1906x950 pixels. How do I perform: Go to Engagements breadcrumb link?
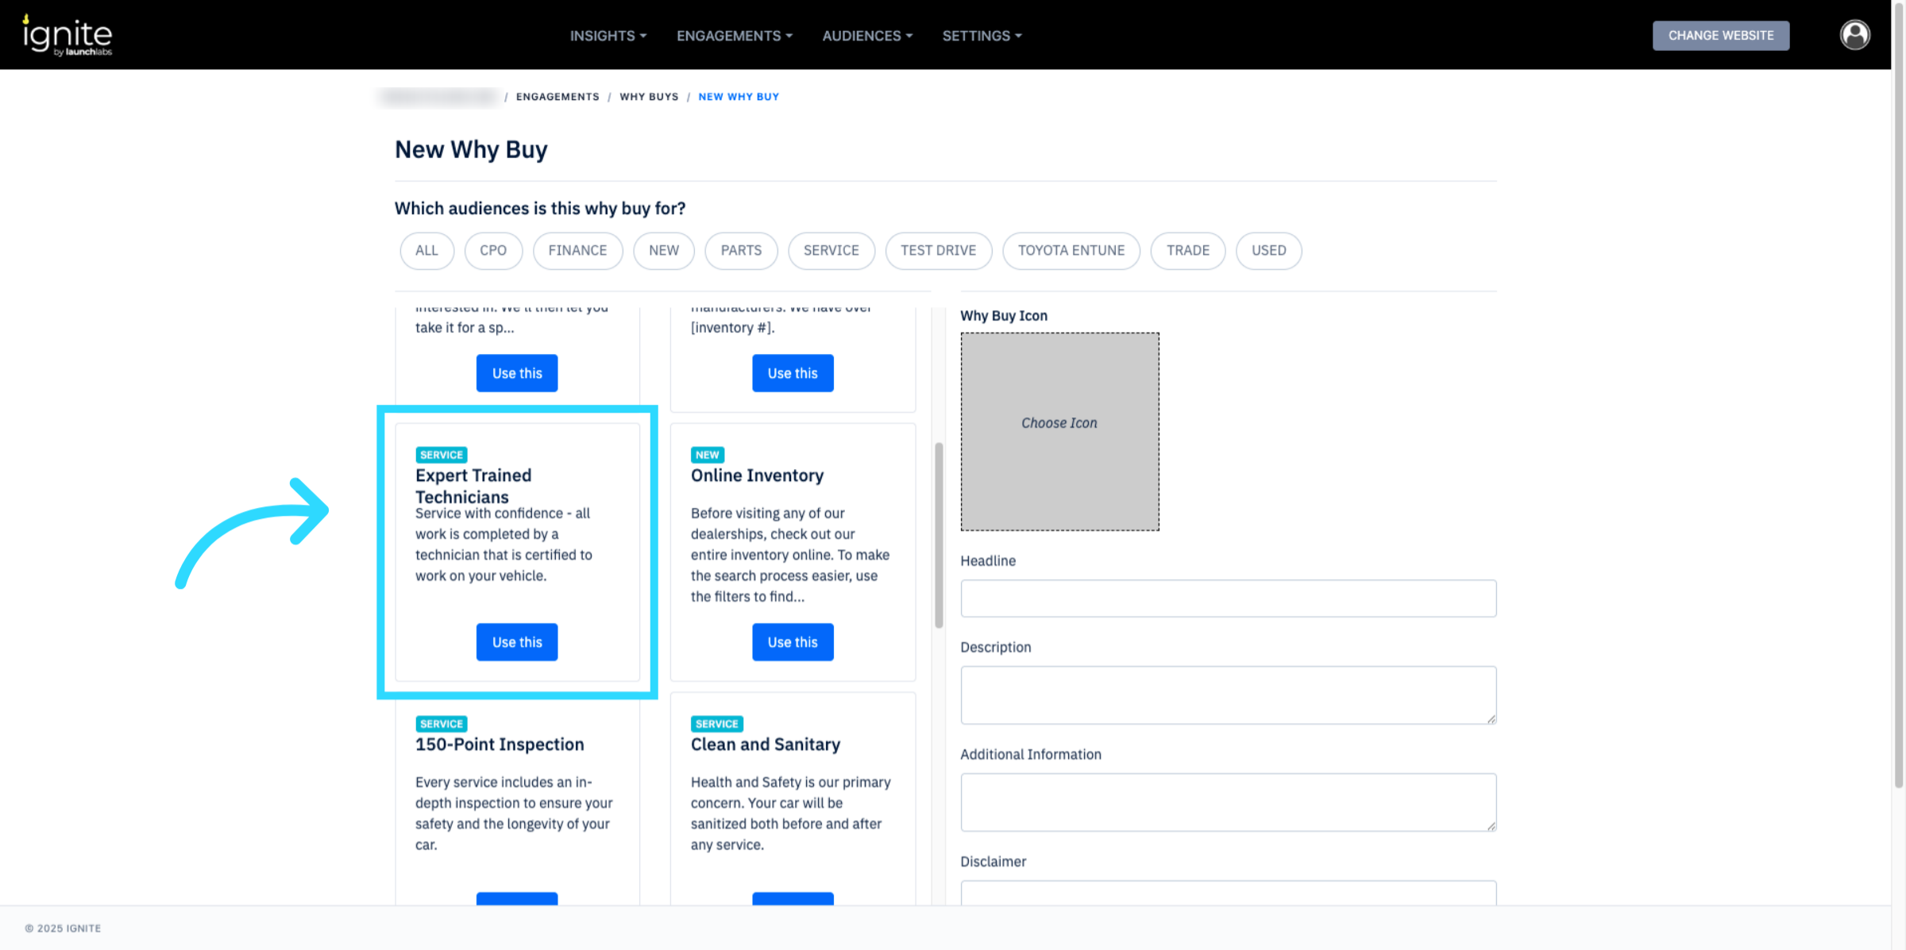point(558,97)
